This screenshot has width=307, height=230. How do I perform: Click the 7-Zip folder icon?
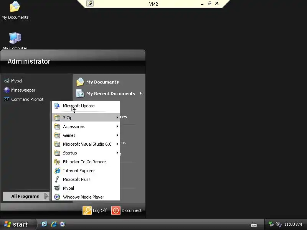[x=57, y=118]
